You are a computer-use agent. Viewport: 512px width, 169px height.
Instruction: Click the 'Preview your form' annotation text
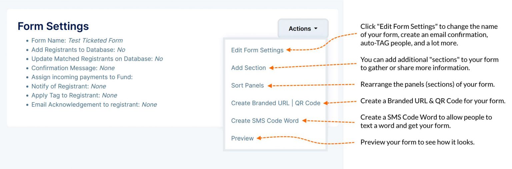417,142
